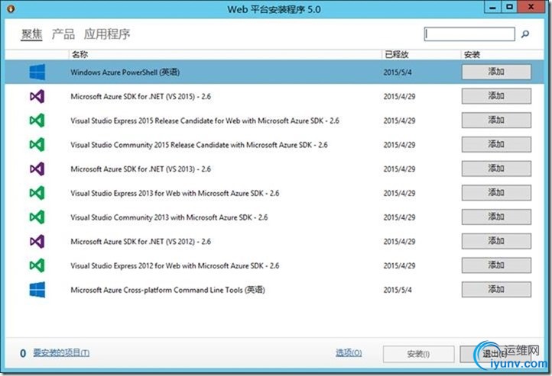
Task: Open the 要安装的项目 link
Action: pyautogui.click(x=61, y=353)
